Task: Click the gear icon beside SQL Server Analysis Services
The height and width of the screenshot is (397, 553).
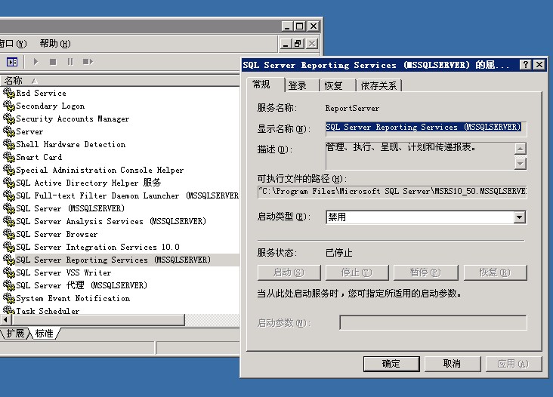Action: coord(9,221)
